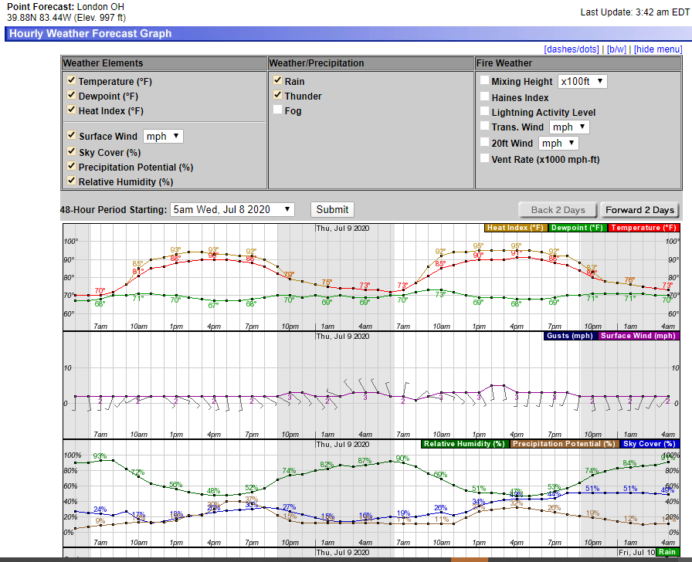Viewport: 692px width, 562px height.
Task: Click the Submit button
Action: 332,209
